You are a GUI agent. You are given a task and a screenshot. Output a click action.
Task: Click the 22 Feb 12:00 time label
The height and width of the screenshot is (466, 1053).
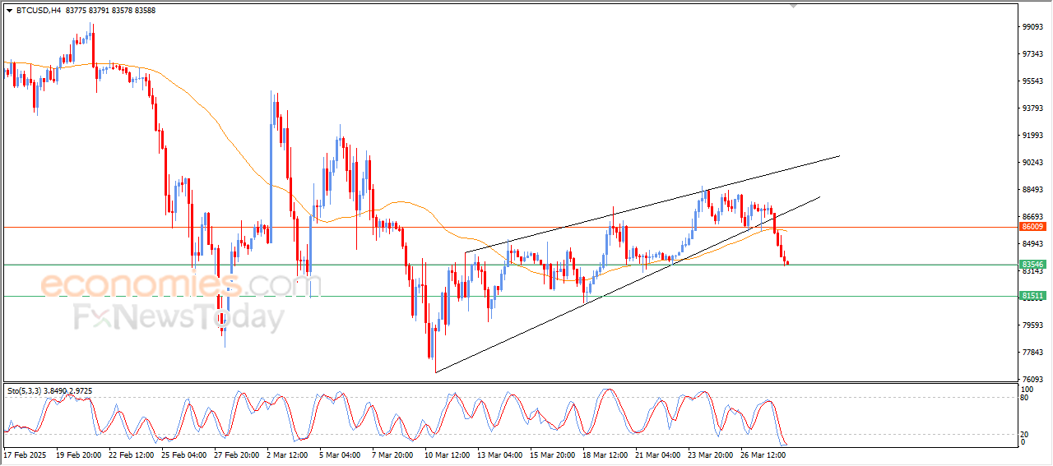[x=131, y=454]
